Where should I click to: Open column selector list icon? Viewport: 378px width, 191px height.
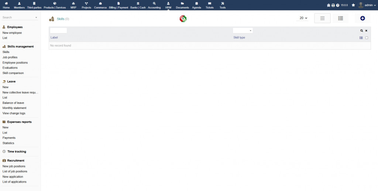coord(361,38)
